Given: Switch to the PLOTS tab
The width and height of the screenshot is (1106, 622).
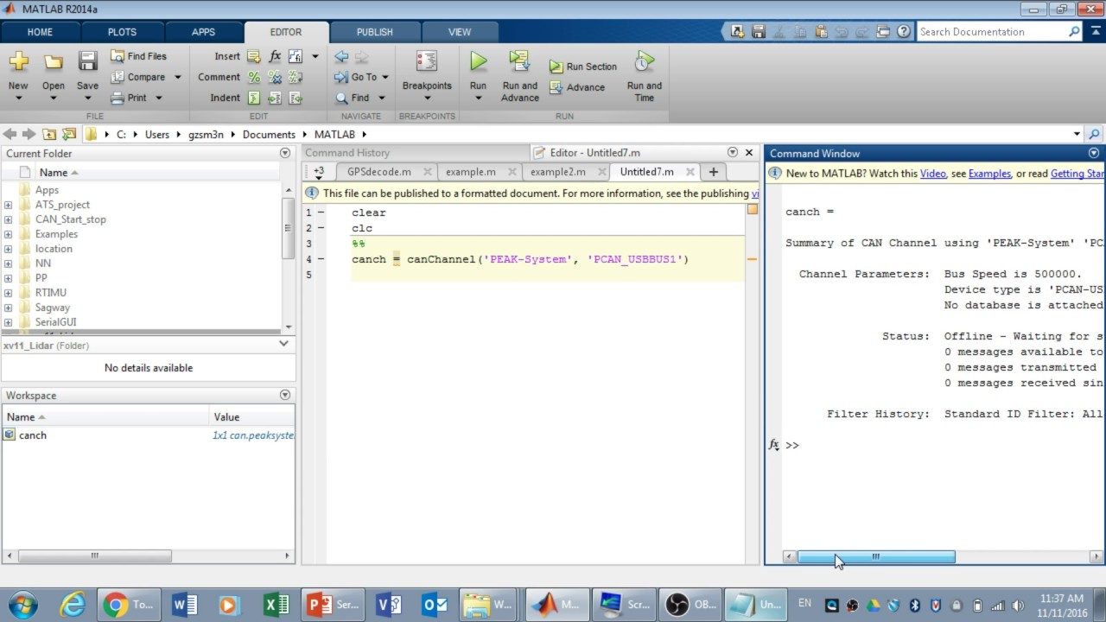Looking at the screenshot, I should point(122,32).
